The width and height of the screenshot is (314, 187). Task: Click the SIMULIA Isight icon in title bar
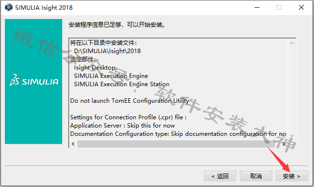pyautogui.click(x=9, y=8)
